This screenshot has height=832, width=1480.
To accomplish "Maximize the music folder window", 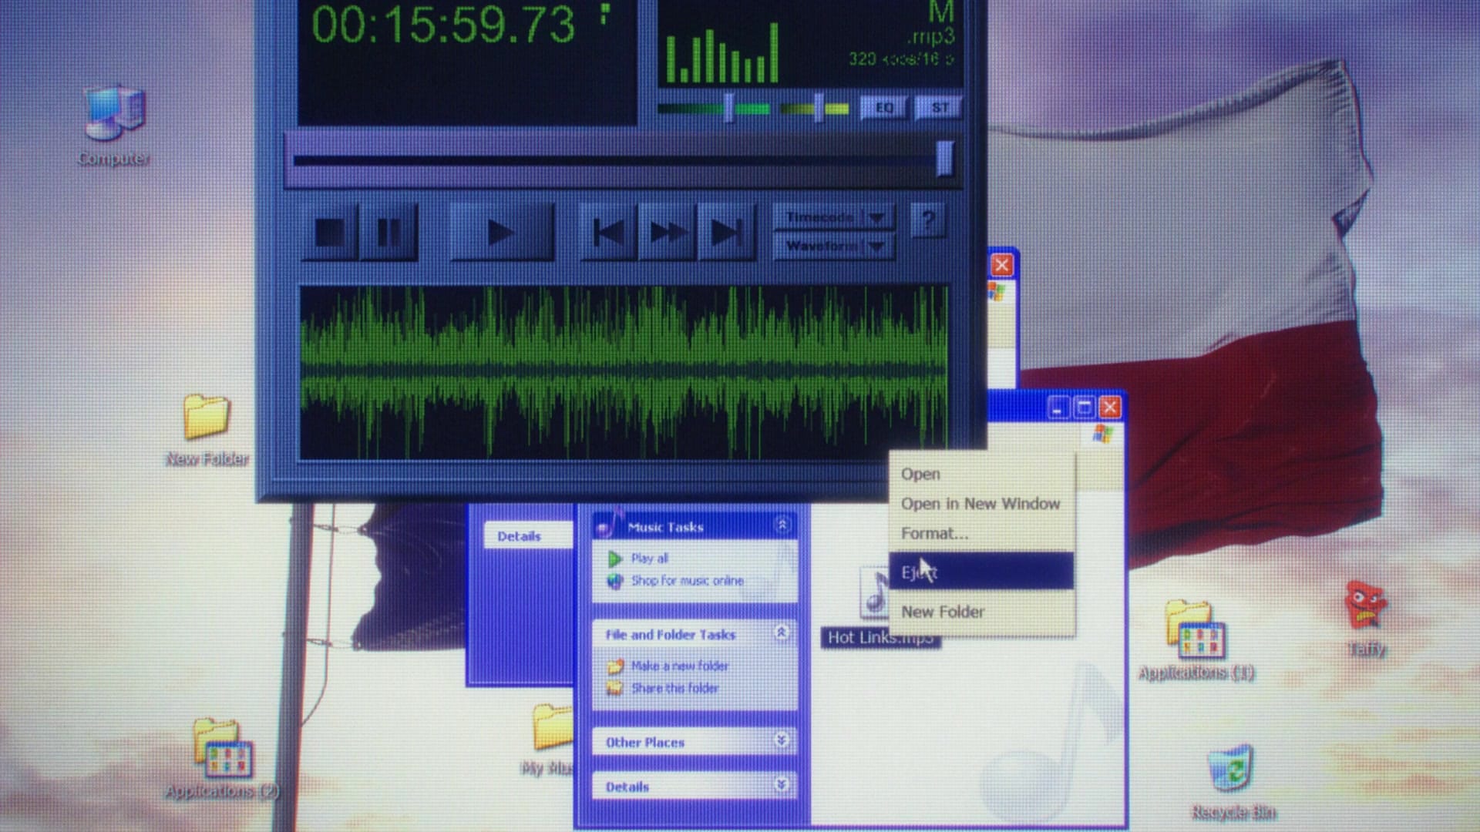I will tap(1084, 408).
